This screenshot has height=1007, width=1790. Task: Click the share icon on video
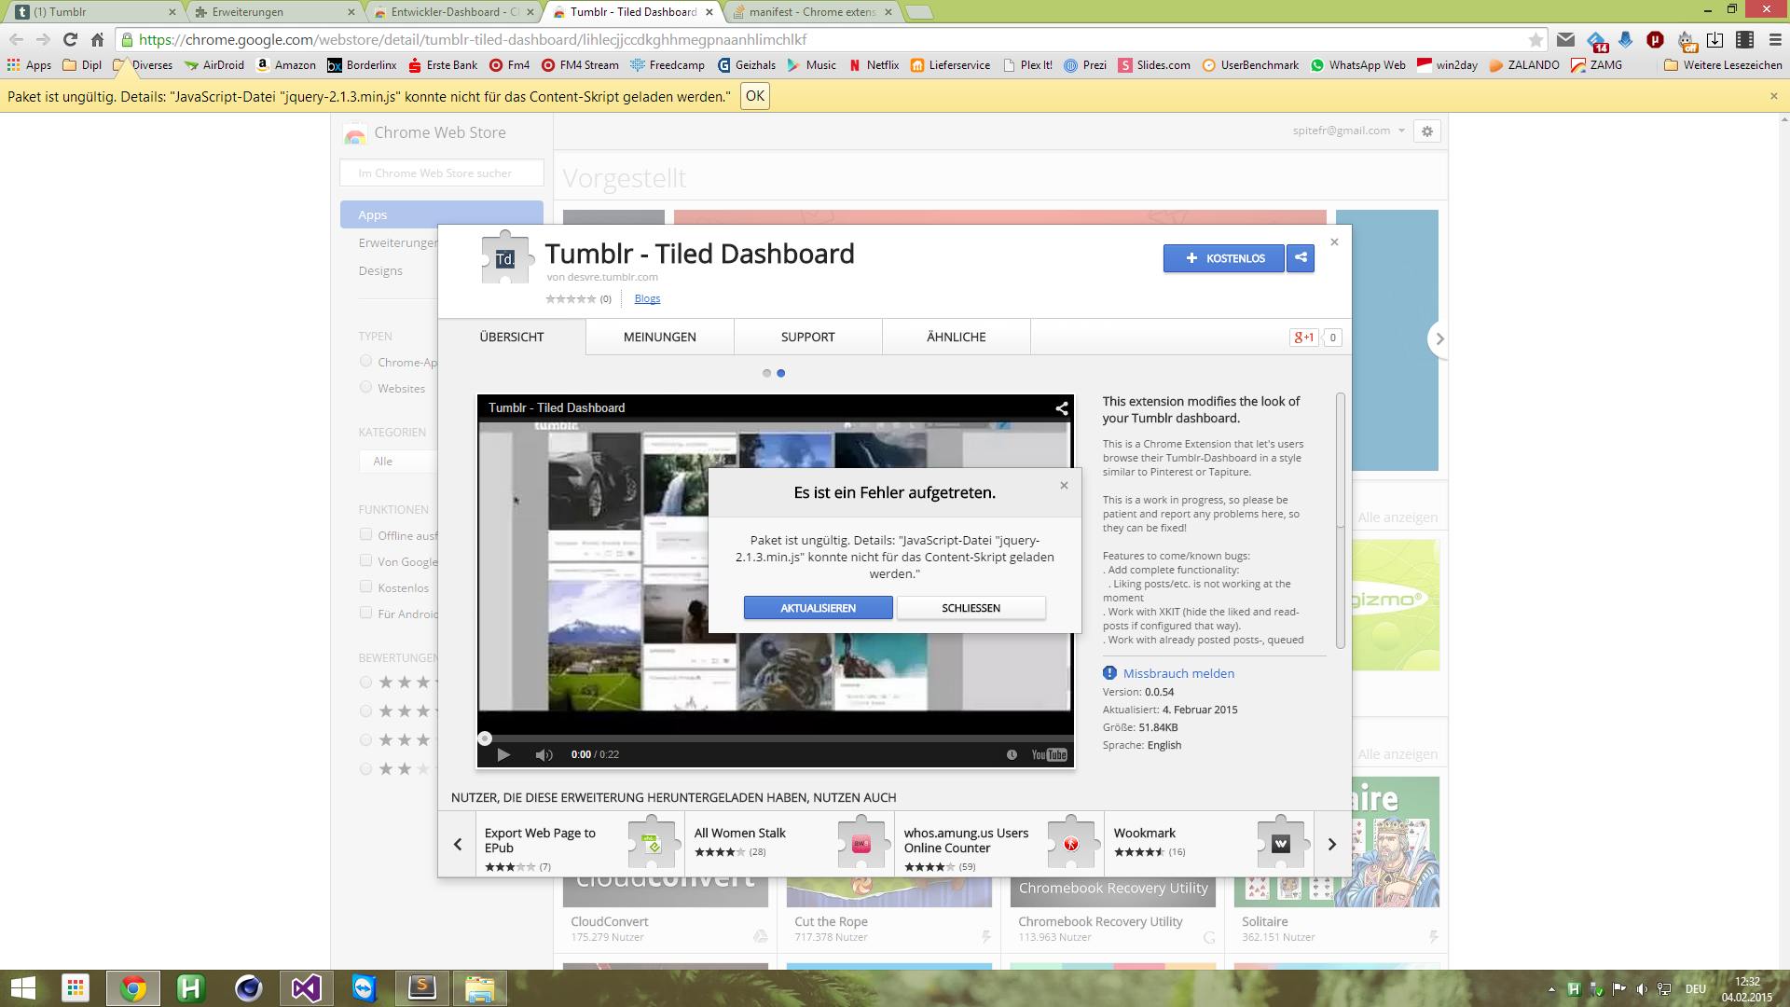tap(1061, 408)
